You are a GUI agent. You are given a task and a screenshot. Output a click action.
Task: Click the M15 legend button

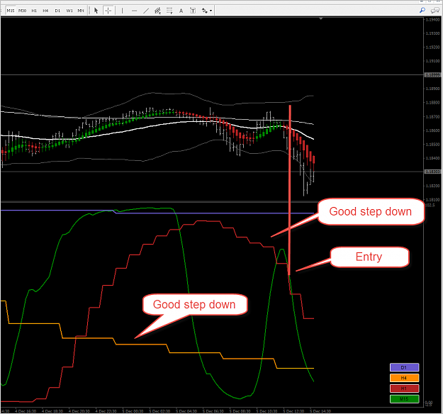[404, 398]
